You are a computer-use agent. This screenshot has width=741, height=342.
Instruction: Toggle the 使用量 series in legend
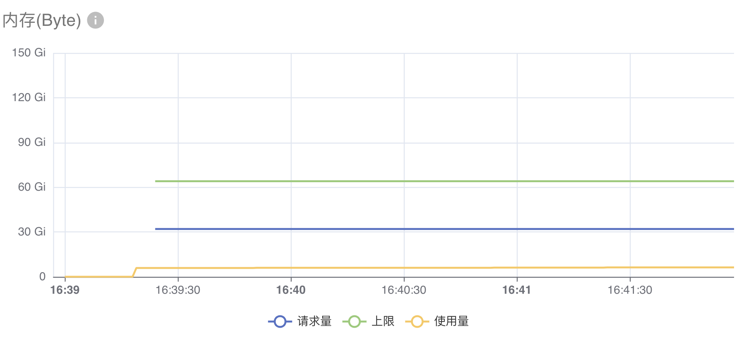tap(437, 321)
